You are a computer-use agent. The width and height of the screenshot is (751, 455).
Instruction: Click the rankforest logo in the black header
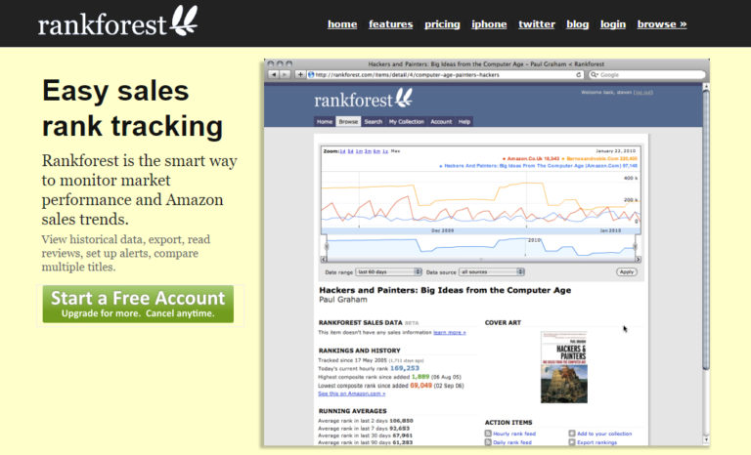(x=117, y=22)
